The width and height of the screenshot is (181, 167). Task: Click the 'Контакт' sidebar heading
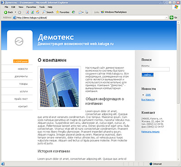click(x=148, y=113)
